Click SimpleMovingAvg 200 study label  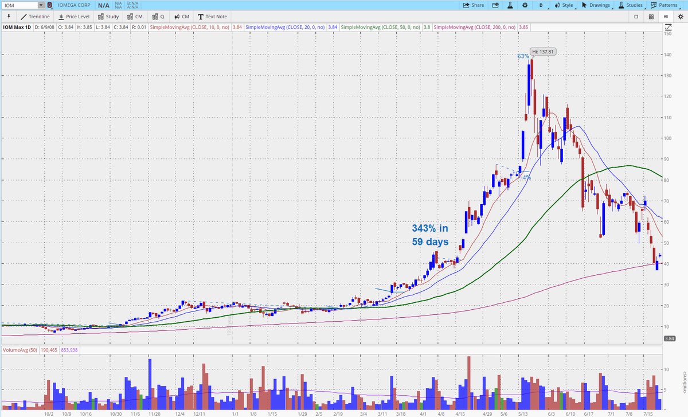tap(475, 27)
